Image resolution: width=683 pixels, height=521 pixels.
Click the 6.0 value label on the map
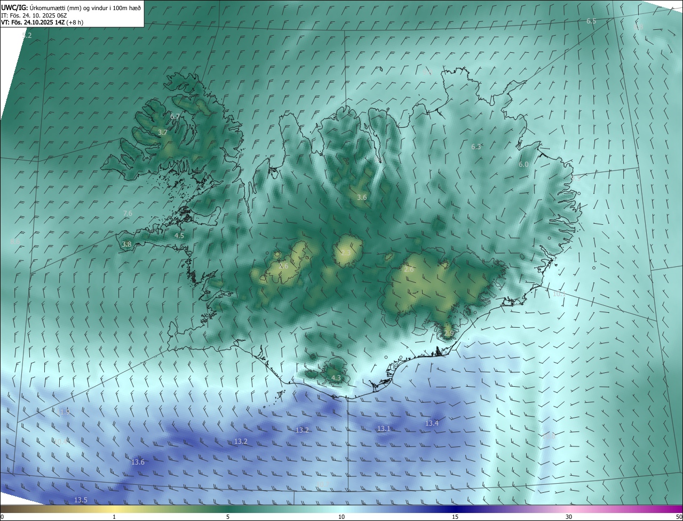[x=523, y=165]
